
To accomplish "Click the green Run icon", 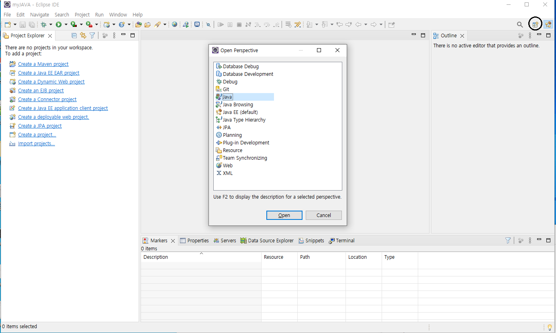I will click(x=59, y=24).
